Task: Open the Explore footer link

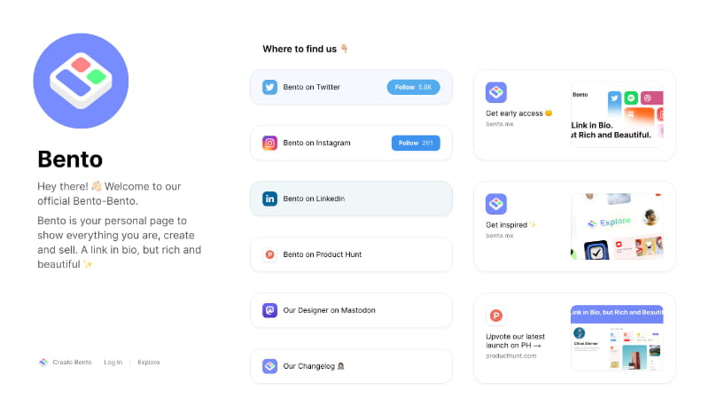Action: pos(149,363)
